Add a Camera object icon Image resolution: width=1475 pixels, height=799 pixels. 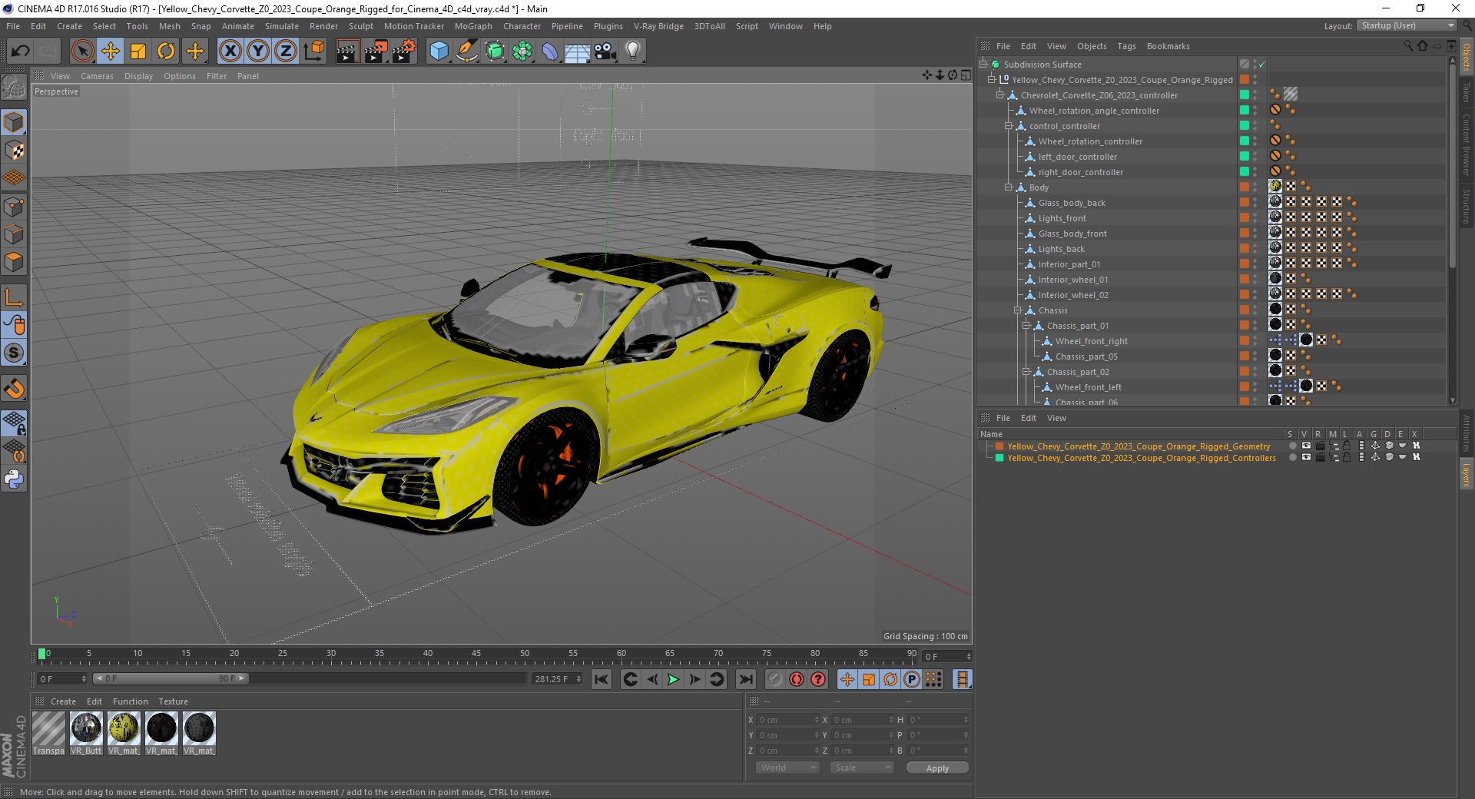605,51
